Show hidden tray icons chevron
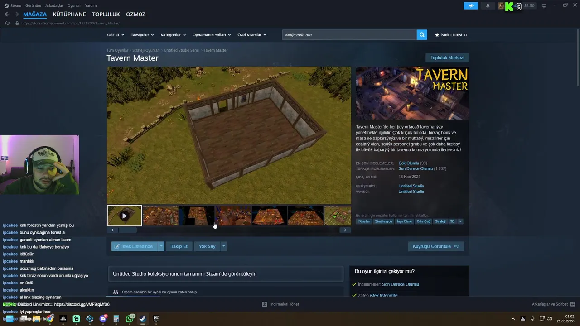Screen dimensions: 580x326 tap(513, 318)
